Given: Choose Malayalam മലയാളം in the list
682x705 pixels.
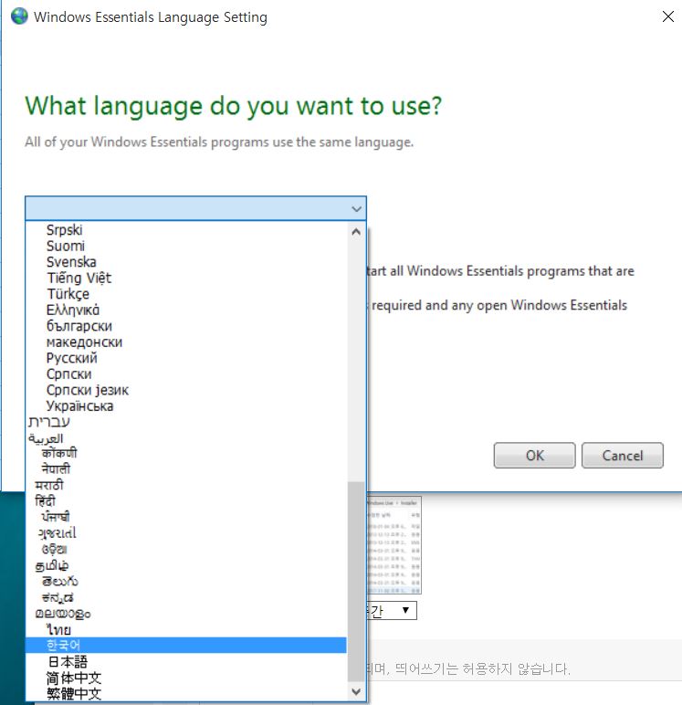Looking at the screenshot, I should pos(186,614).
